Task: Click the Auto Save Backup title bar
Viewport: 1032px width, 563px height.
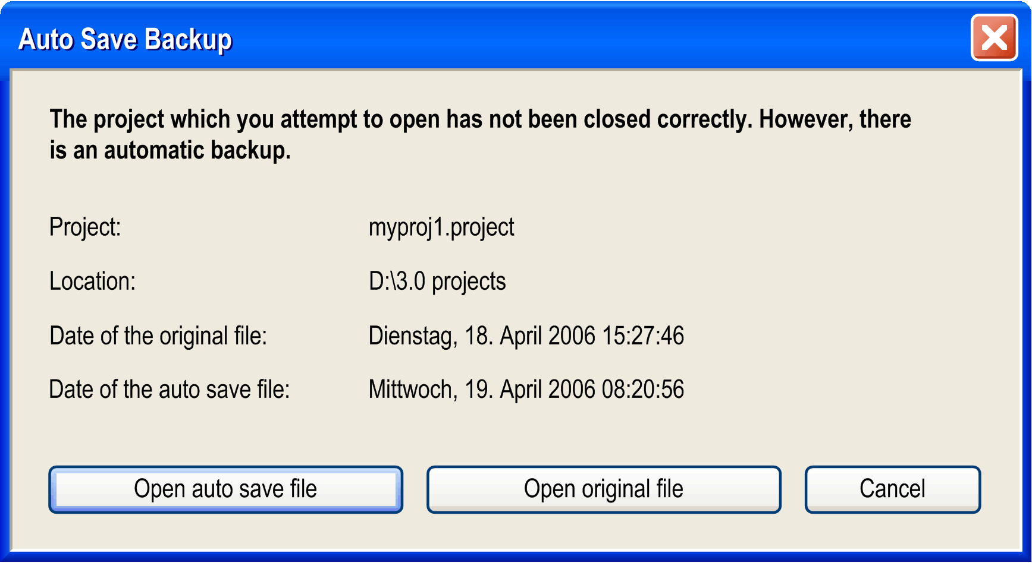Action: (x=516, y=39)
